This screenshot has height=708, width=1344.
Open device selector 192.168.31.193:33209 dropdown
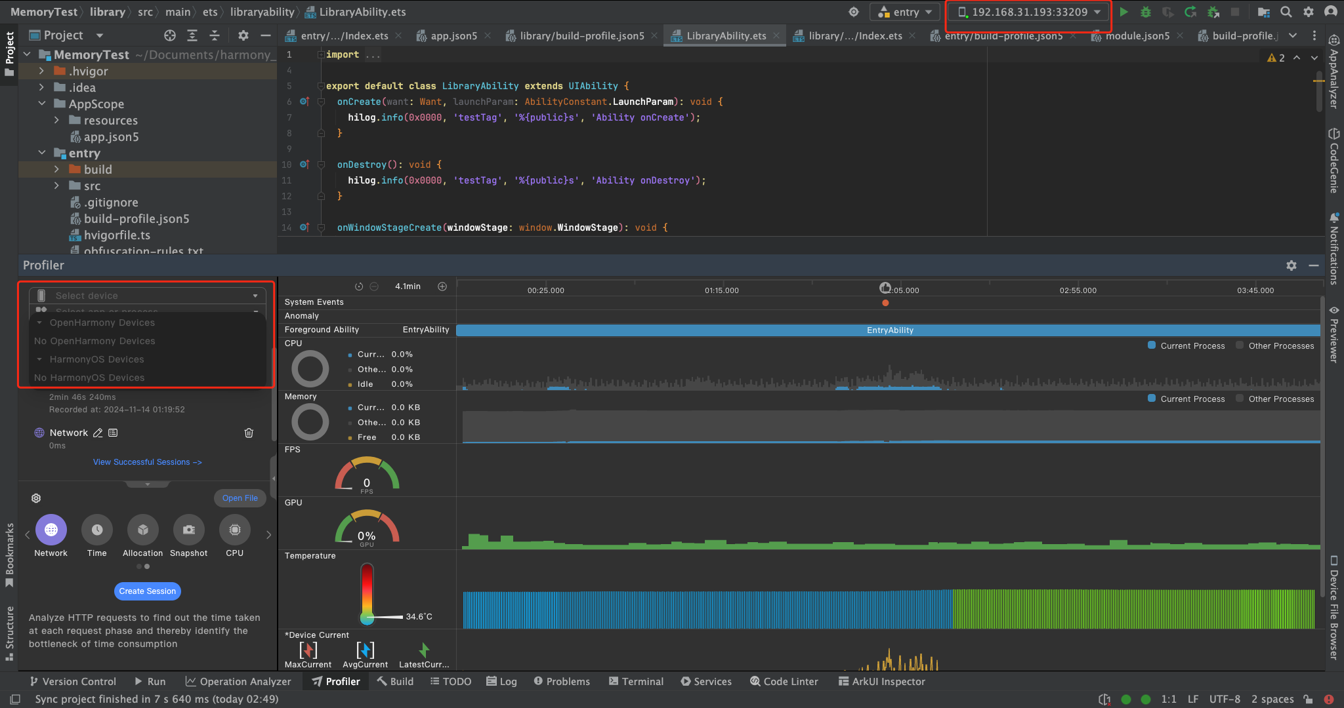pos(1028,12)
